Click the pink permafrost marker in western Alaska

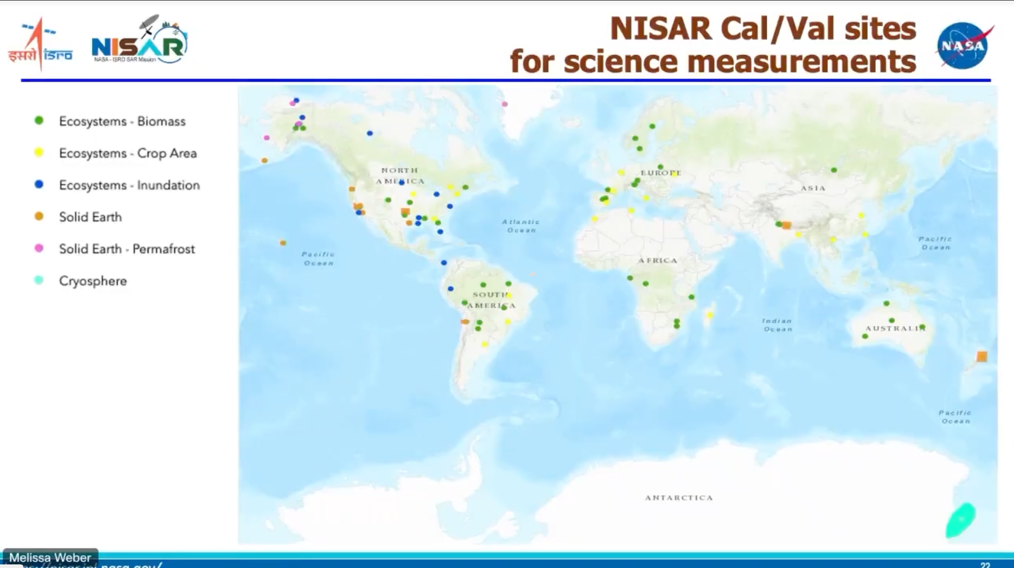(x=267, y=138)
